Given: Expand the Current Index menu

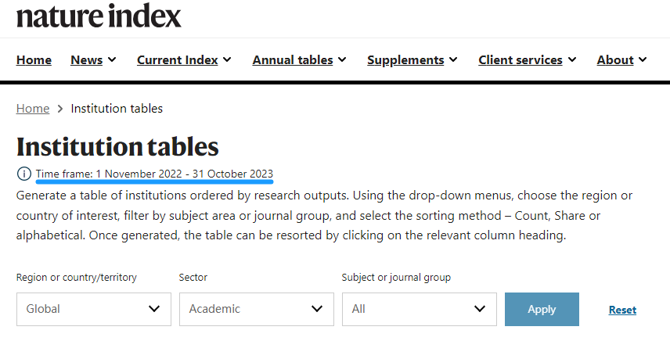Looking at the screenshot, I should pyautogui.click(x=184, y=60).
